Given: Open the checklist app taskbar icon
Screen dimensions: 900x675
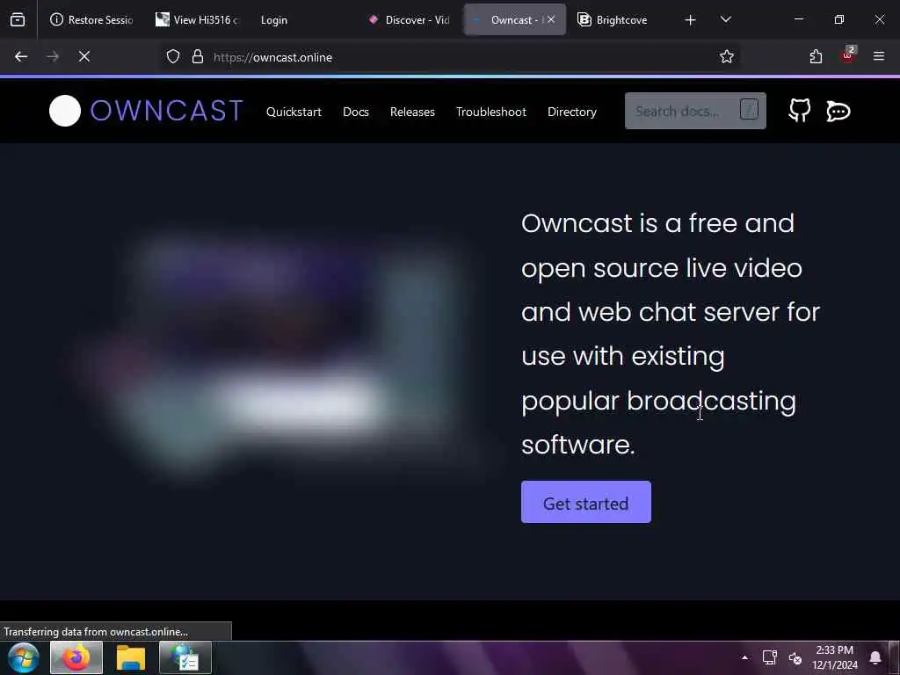Looking at the screenshot, I should 185,657.
